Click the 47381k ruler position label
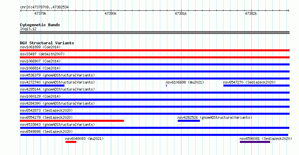Viewport: 299px width, 155px height. (181, 13)
